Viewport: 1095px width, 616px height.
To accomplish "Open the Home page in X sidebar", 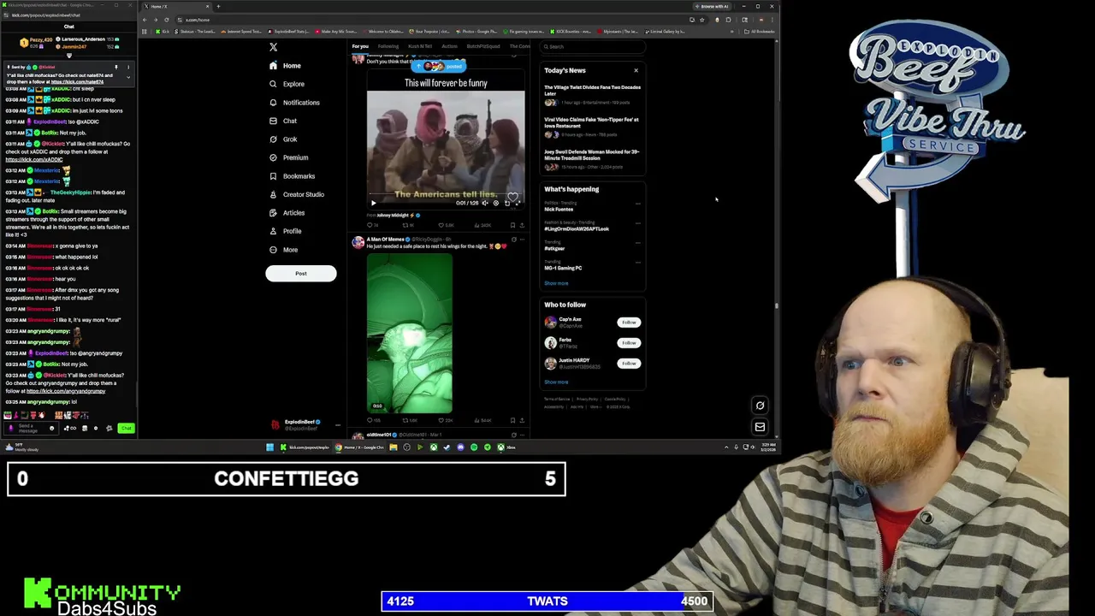I will tap(285, 66).
